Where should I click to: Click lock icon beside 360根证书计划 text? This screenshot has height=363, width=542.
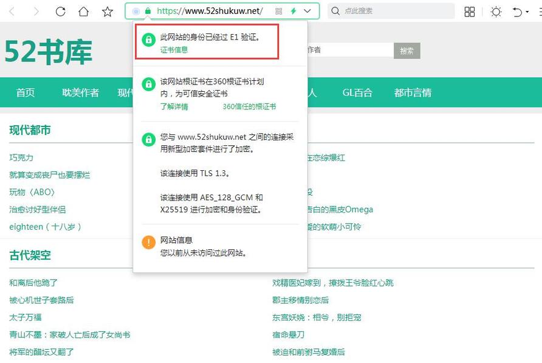click(149, 84)
